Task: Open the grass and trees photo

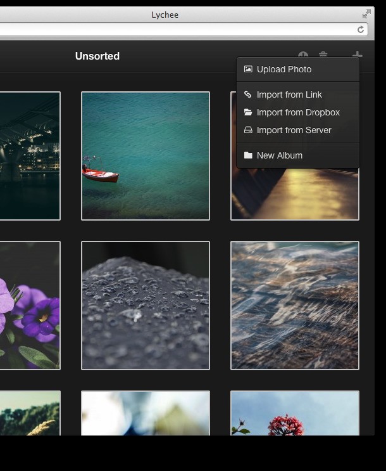Action: point(30,413)
